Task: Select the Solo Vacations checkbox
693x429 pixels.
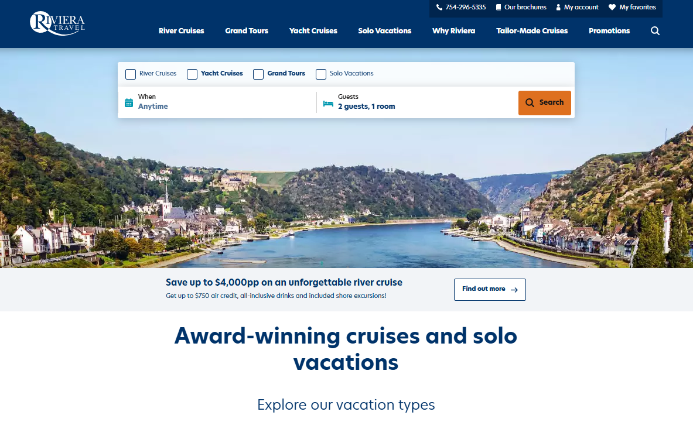Action: click(321, 74)
